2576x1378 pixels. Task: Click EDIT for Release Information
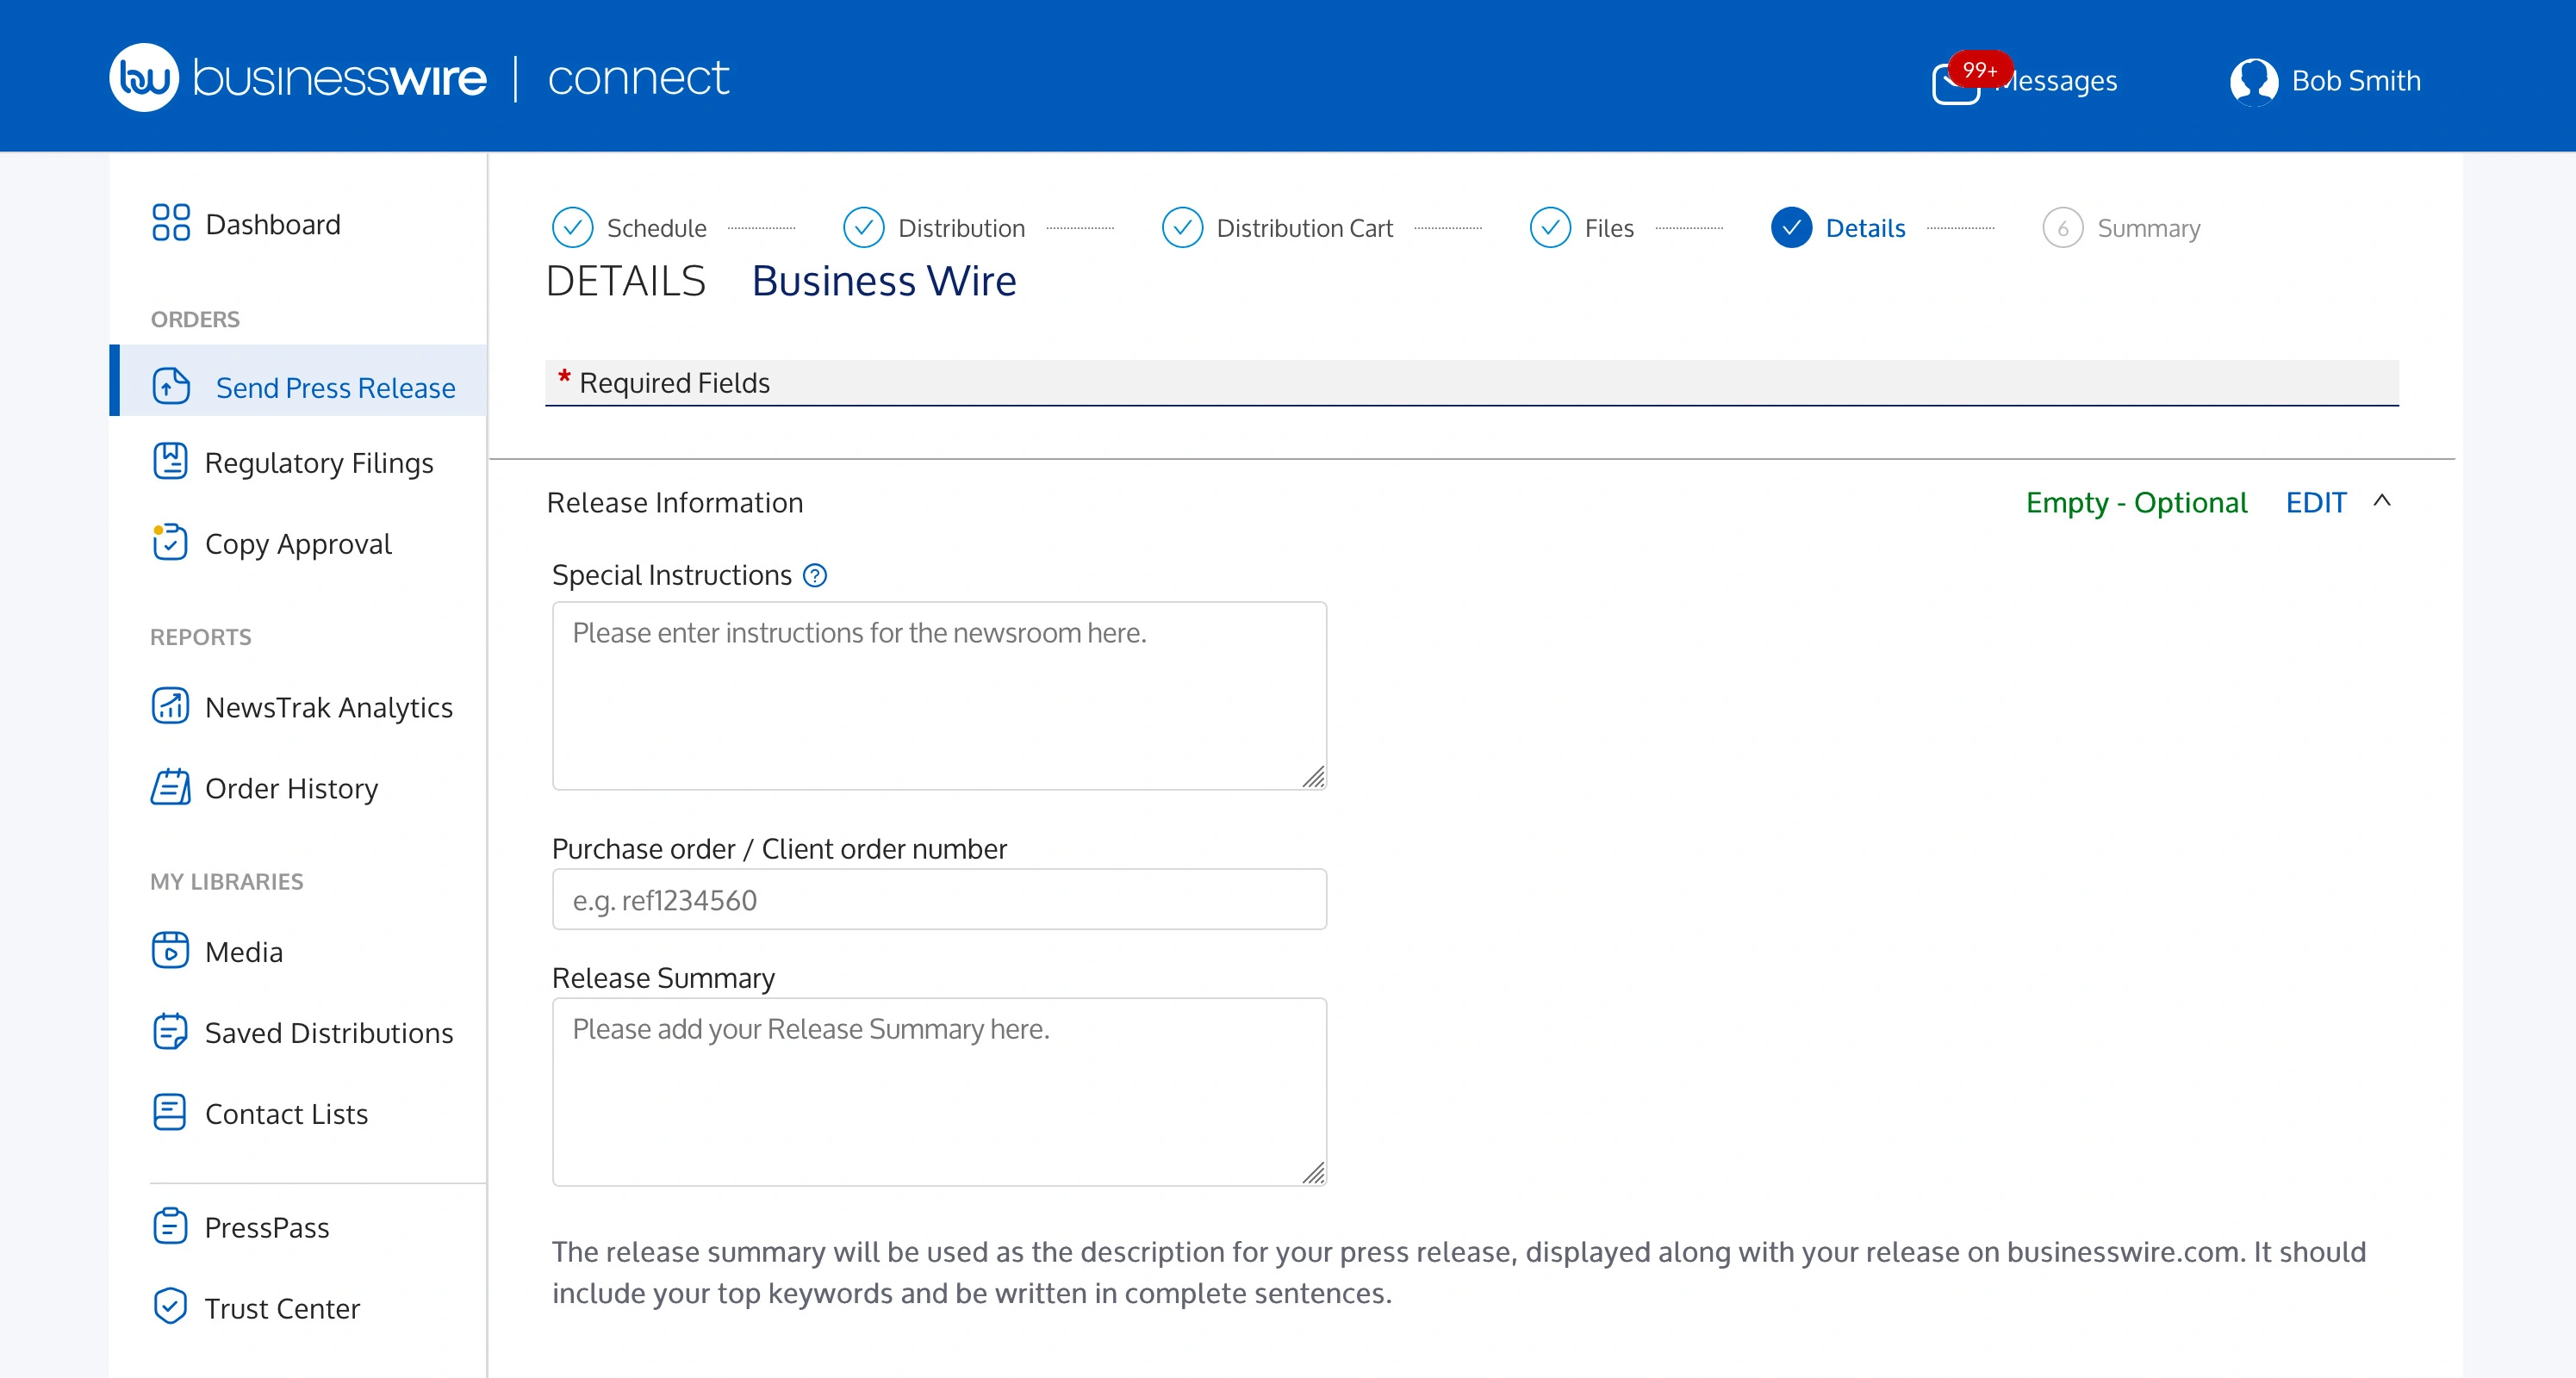pos(2316,502)
